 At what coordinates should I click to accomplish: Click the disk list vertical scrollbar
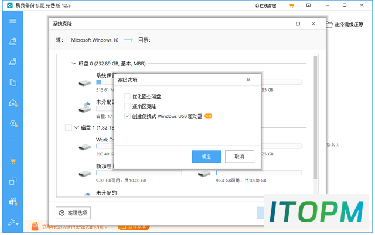(315, 117)
